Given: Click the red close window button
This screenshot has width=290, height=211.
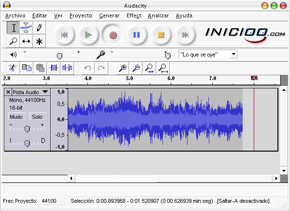Looking at the screenshot, I should tap(283, 6).
